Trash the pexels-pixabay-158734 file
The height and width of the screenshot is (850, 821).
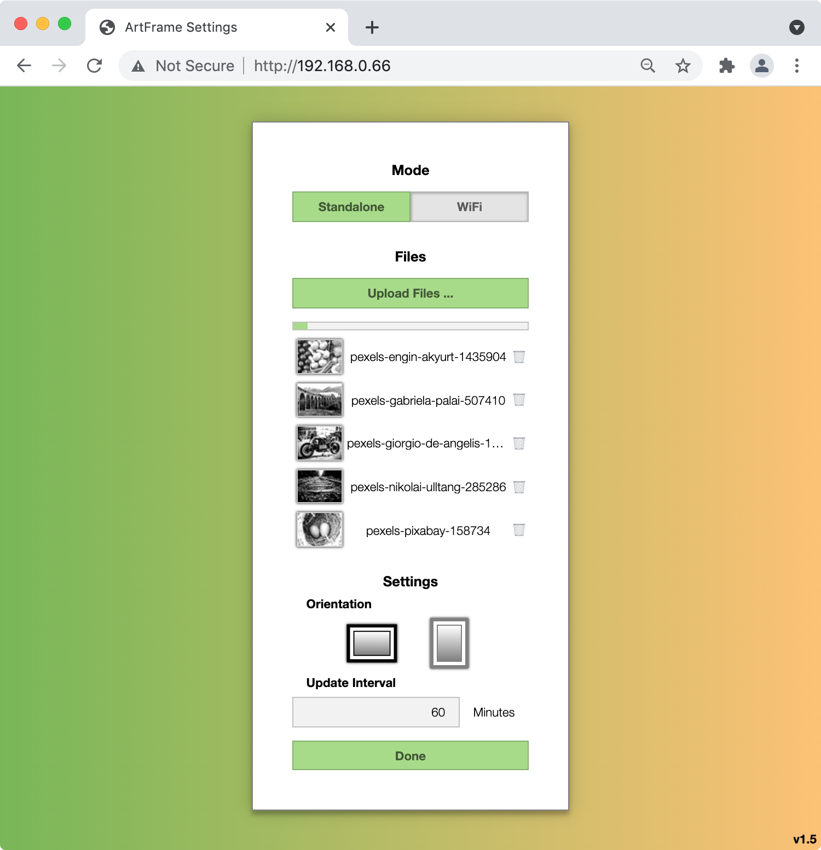[519, 530]
